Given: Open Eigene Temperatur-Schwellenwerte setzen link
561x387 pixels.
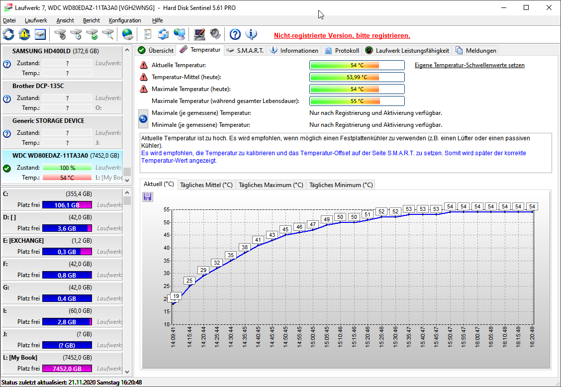Looking at the screenshot, I should pos(469,65).
